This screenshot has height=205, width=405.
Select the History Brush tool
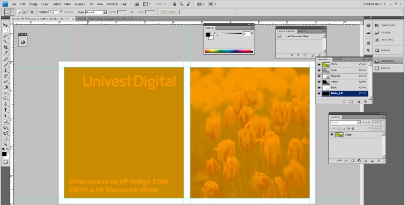[x=5, y=76]
